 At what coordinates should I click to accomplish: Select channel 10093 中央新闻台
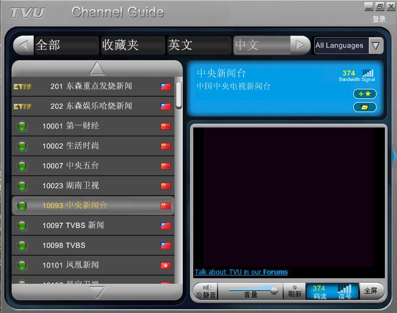93,205
